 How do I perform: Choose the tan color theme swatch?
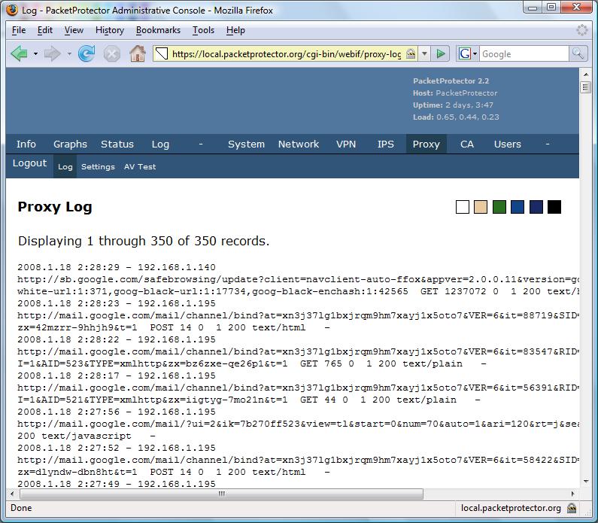coord(481,207)
